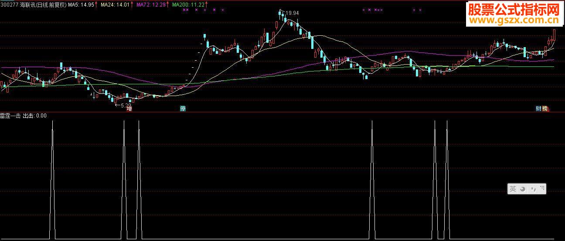Toggle the IME half-moon width icon
This screenshot has height=241, width=565.
[522, 189]
